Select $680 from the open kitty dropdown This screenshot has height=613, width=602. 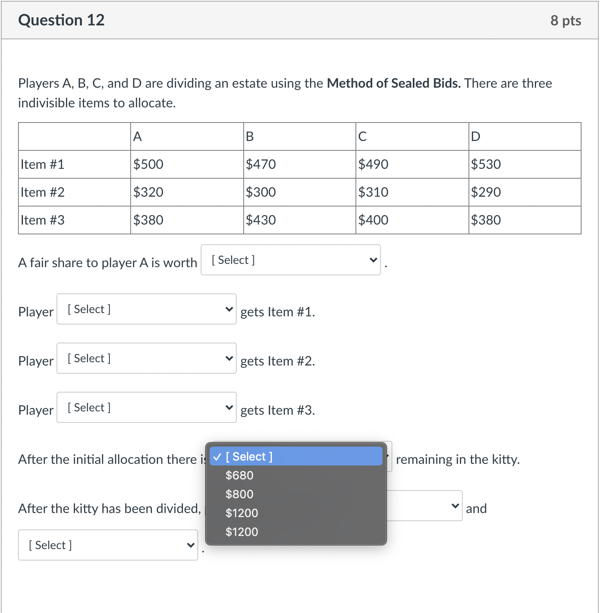point(239,475)
